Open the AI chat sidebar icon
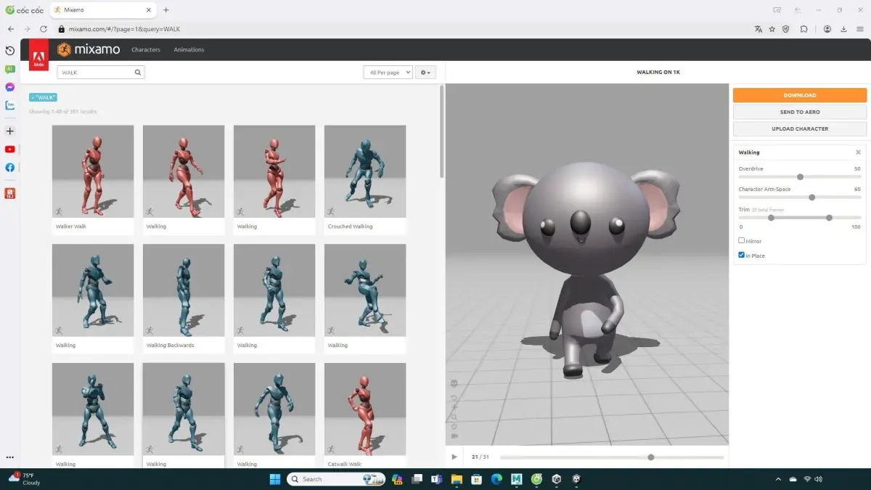Screen dimensions: 871x490 tap(10, 69)
